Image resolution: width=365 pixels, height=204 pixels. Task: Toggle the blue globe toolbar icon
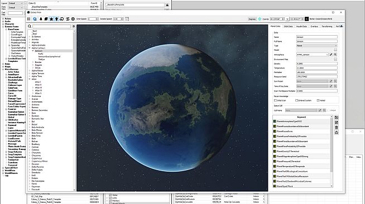point(35,19)
